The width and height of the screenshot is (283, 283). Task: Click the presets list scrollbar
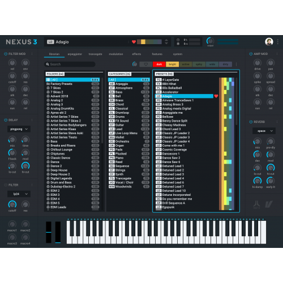pyautogui.click(x=237, y=101)
